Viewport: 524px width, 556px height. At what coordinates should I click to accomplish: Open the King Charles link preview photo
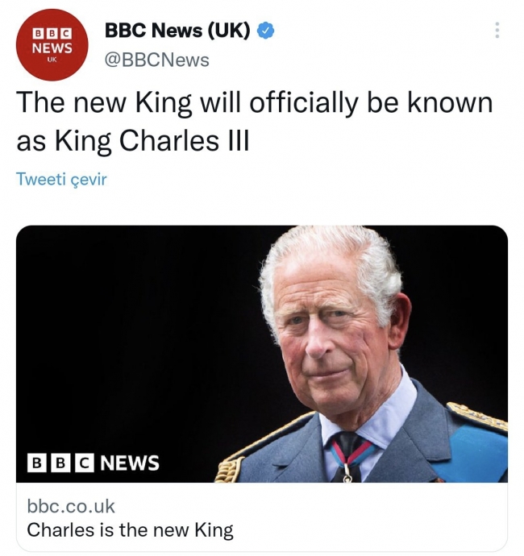(262, 354)
